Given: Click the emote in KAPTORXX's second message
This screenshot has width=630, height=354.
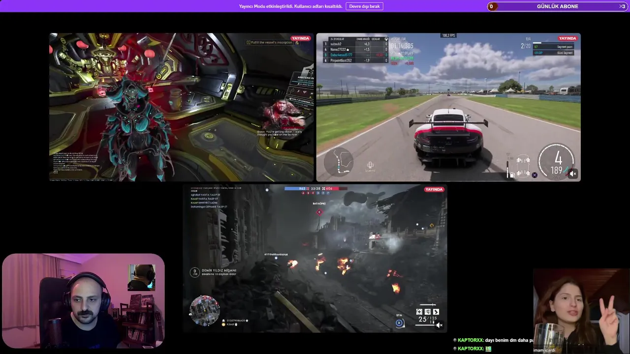Looking at the screenshot, I should coord(488,349).
